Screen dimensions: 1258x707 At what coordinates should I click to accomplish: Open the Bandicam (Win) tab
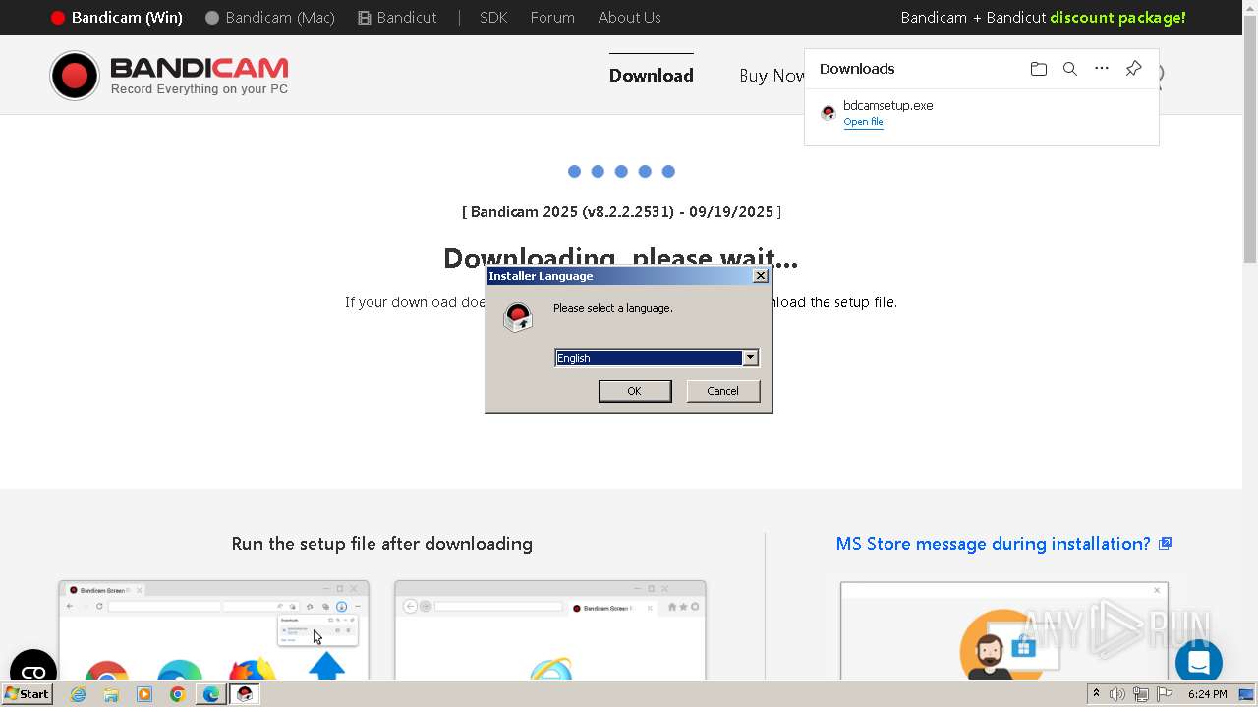click(x=117, y=18)
